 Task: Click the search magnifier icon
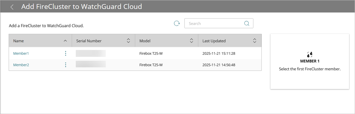[x=247, y=23]
